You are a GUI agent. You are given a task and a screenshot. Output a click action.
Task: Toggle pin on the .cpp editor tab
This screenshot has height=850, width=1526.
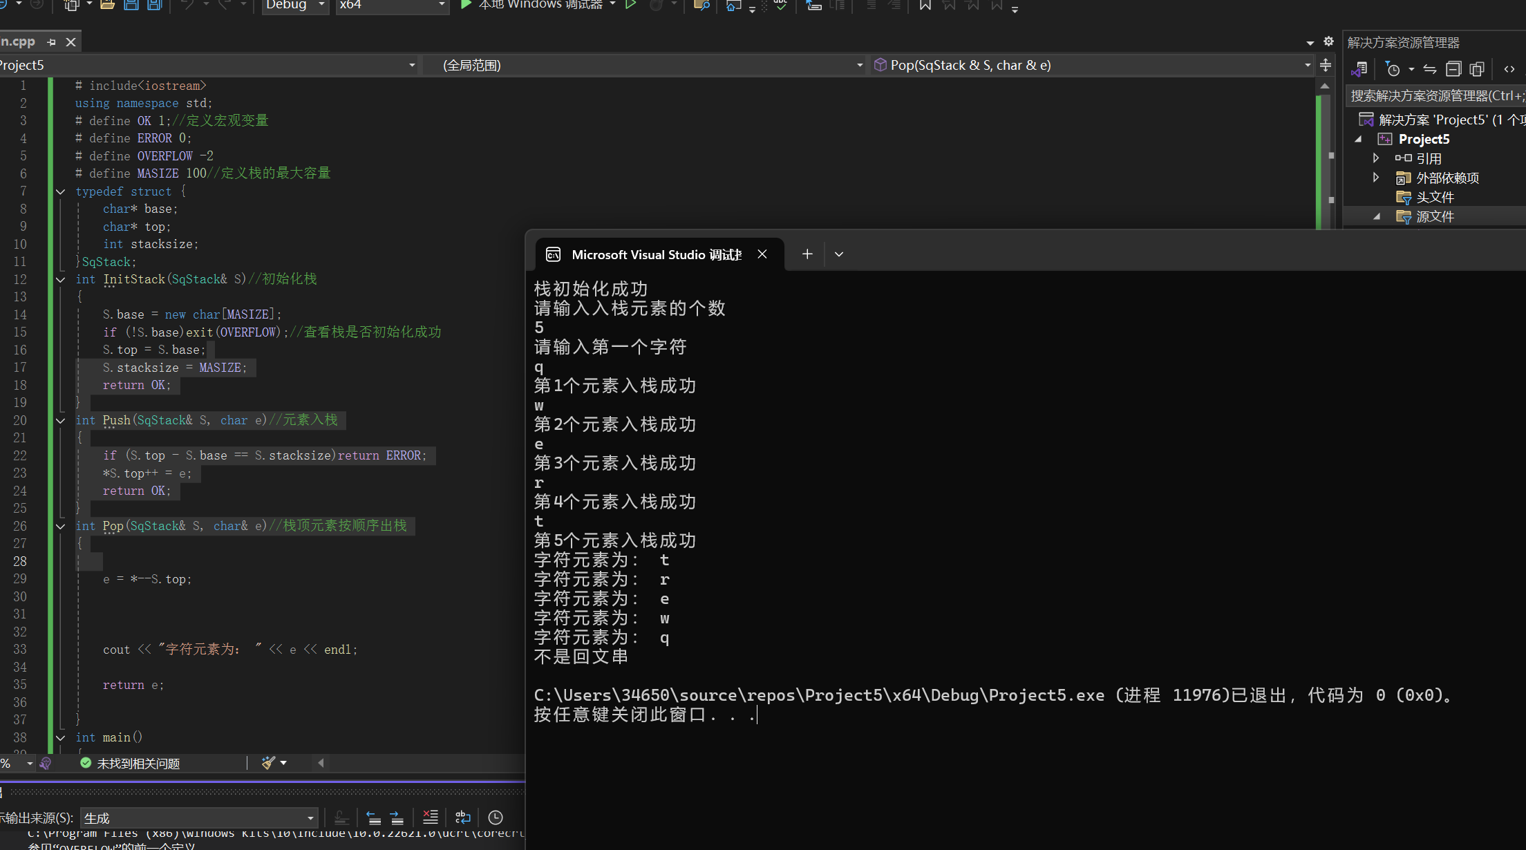tap(51, 42)
